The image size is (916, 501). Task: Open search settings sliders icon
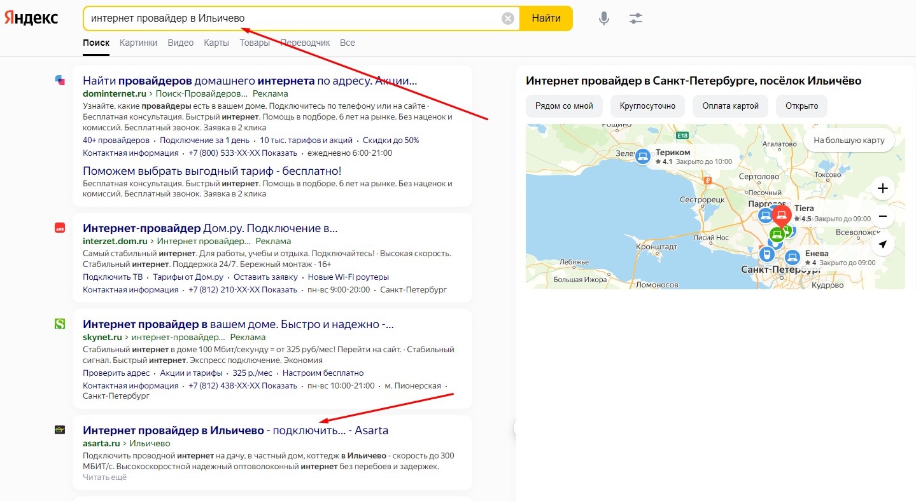[x=635, y=18]
